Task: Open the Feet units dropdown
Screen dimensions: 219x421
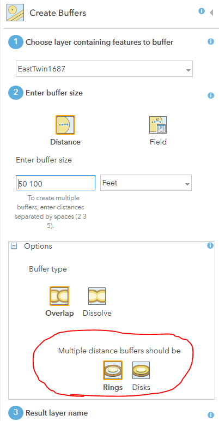Action: [x=146, y=183]
